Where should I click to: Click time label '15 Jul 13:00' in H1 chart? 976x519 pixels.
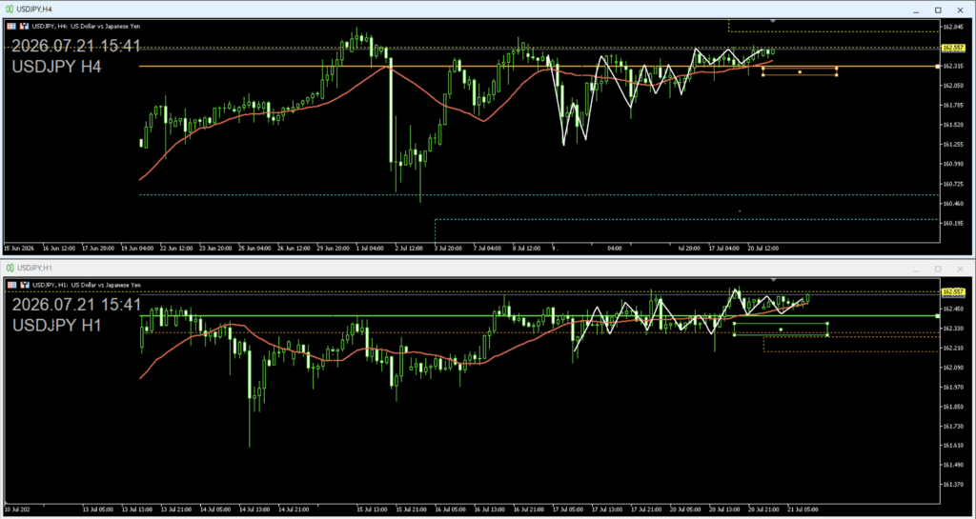tap(373, 508)
